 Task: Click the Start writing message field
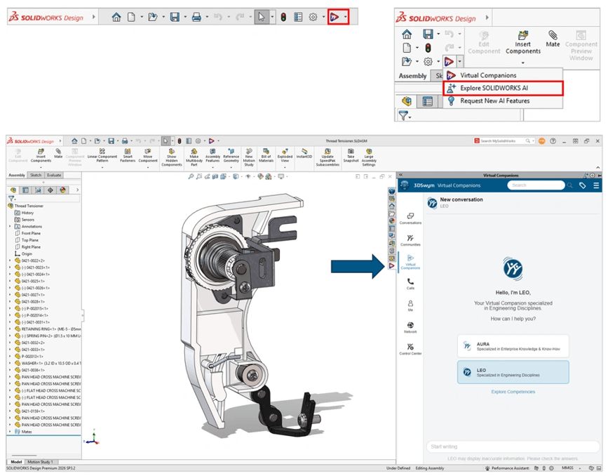click(x=513, y=447)
